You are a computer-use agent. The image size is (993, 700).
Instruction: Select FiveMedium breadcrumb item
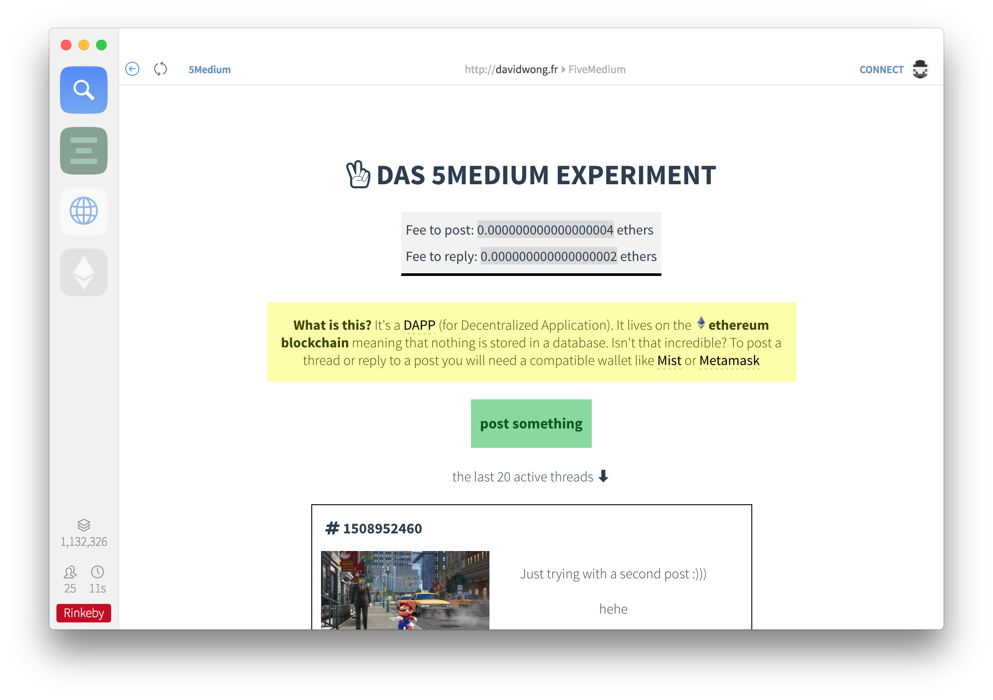tap(597, 69)
